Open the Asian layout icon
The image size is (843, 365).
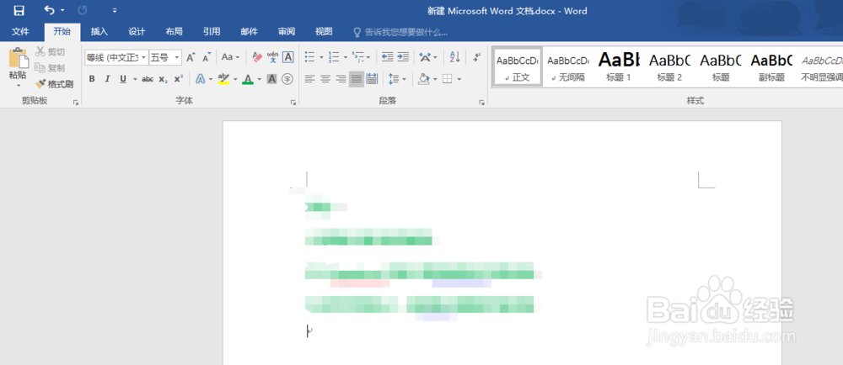425,57
